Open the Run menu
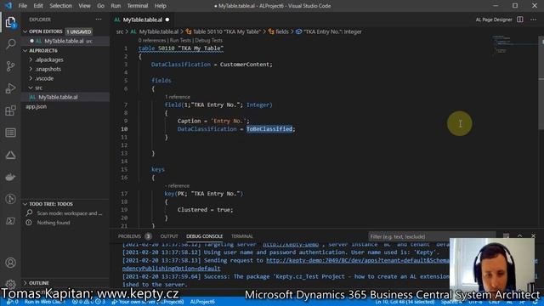544x306 pixels. pos(116,6)
